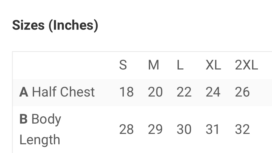Image resolution: width=272 pixels, height=153 pixels.
Task: Click Half Chest value 24 for XL
Action: [x=213, y=92]
